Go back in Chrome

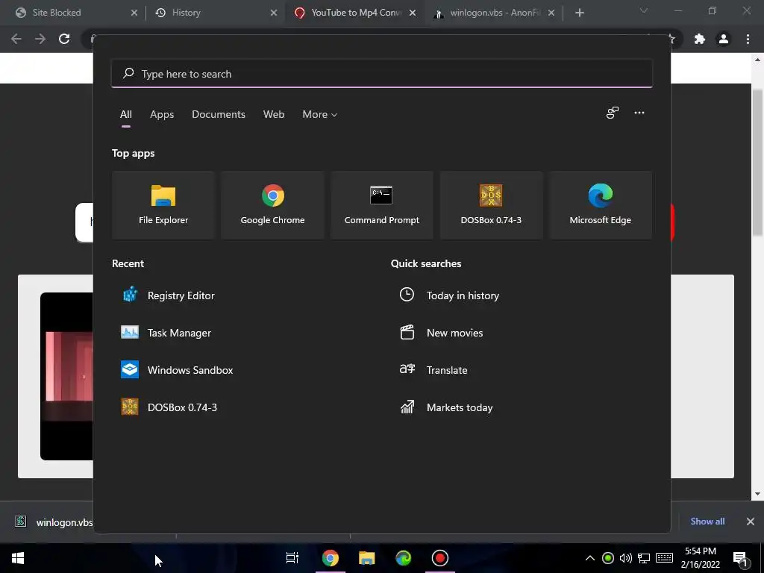click(x=16, y=39)
